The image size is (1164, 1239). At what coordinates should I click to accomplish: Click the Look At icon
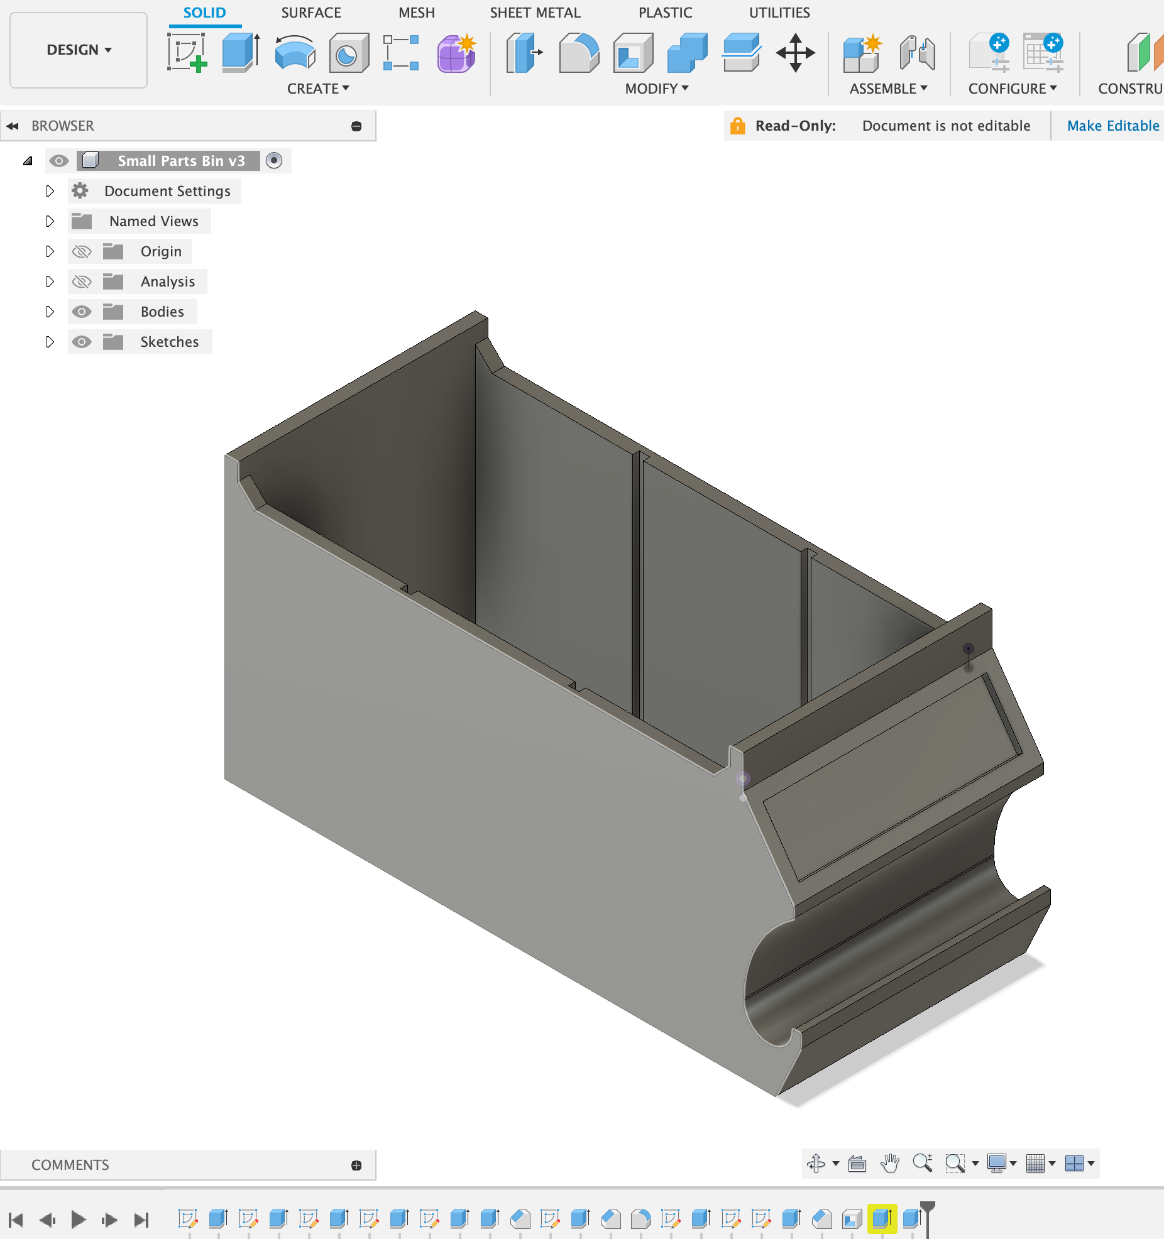(x=857, y=1164)
